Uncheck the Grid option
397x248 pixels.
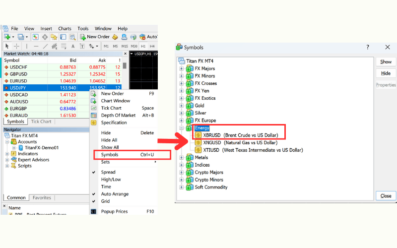tap(105, 201)
